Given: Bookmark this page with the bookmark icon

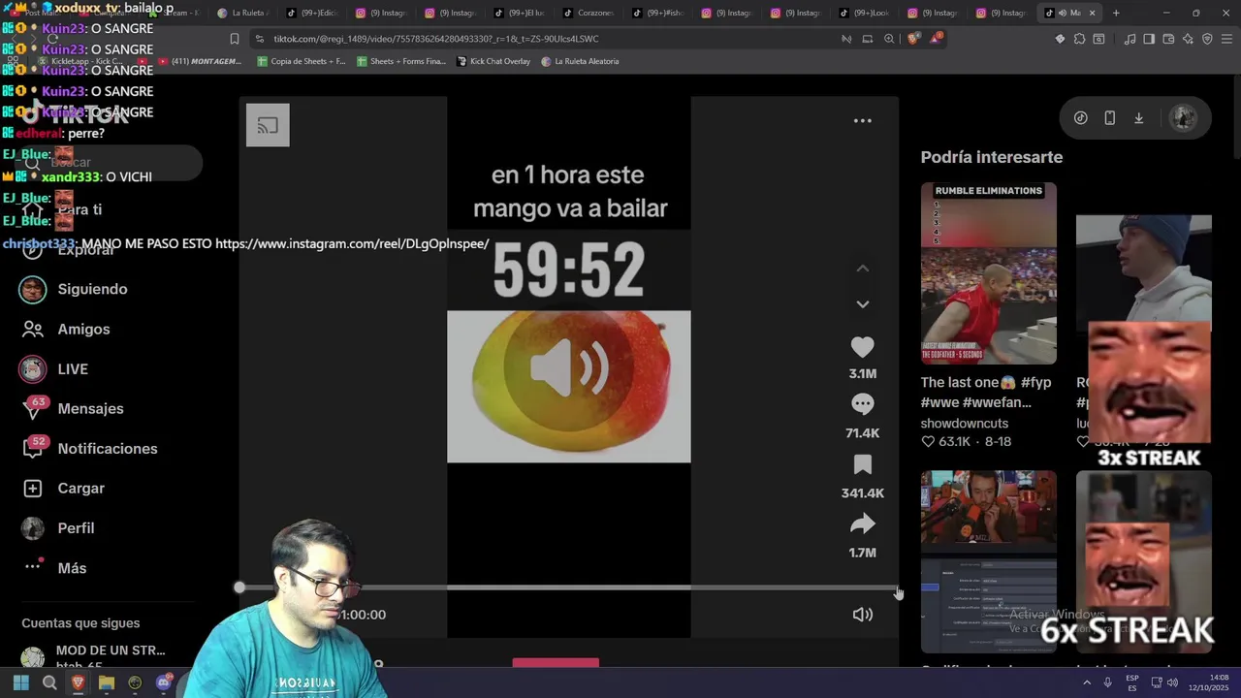Looking at the screenshot, I should click(234, 39).
